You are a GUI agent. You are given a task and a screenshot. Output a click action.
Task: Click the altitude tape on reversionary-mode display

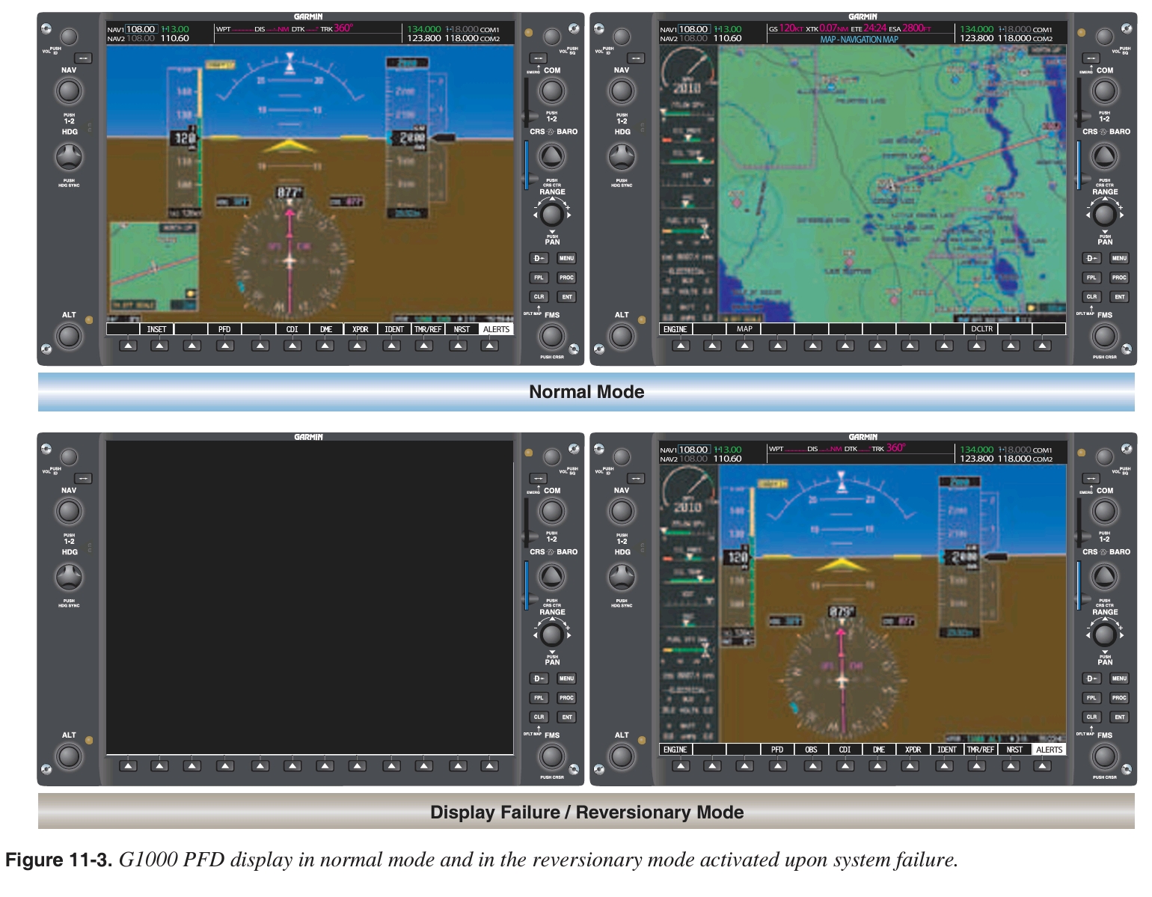click(x=961, y=557)
